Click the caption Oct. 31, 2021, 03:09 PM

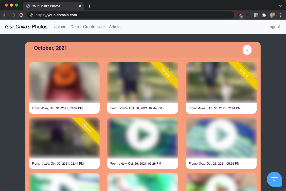pyautogui.click(x=66, y=108)
